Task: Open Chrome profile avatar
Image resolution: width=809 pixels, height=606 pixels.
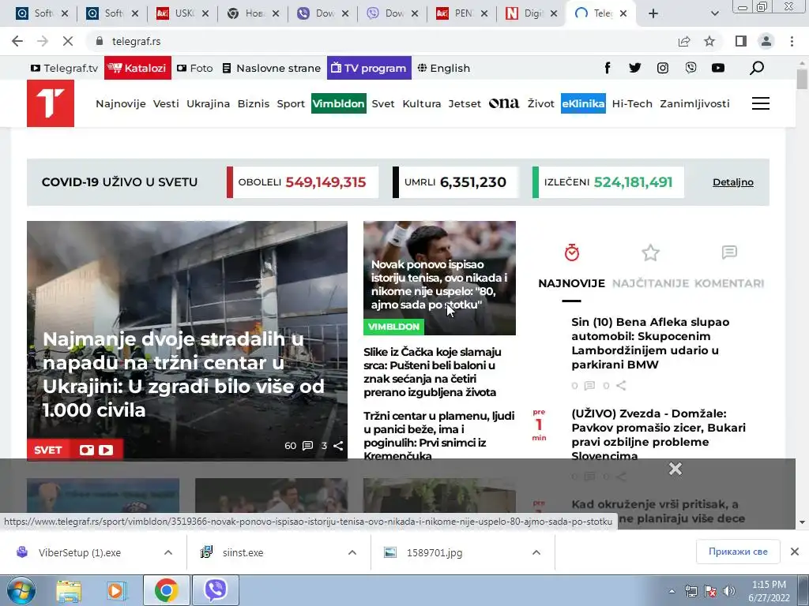Action: pos(766,41)
